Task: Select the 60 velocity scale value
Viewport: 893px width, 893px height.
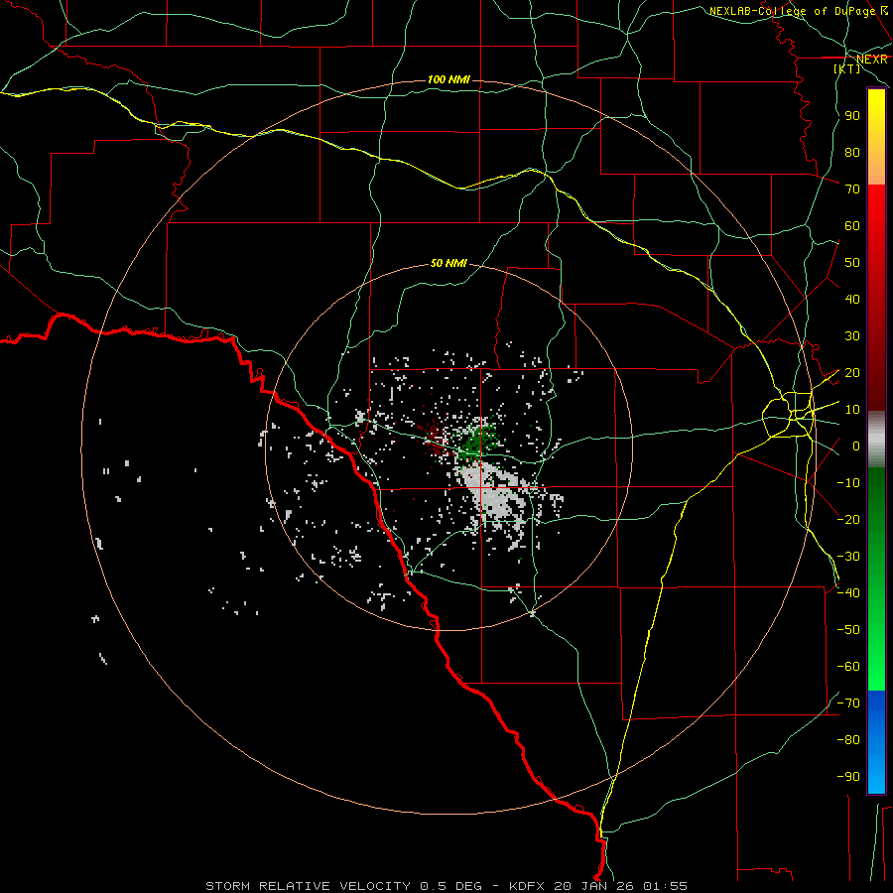Action: coord(852,225)
